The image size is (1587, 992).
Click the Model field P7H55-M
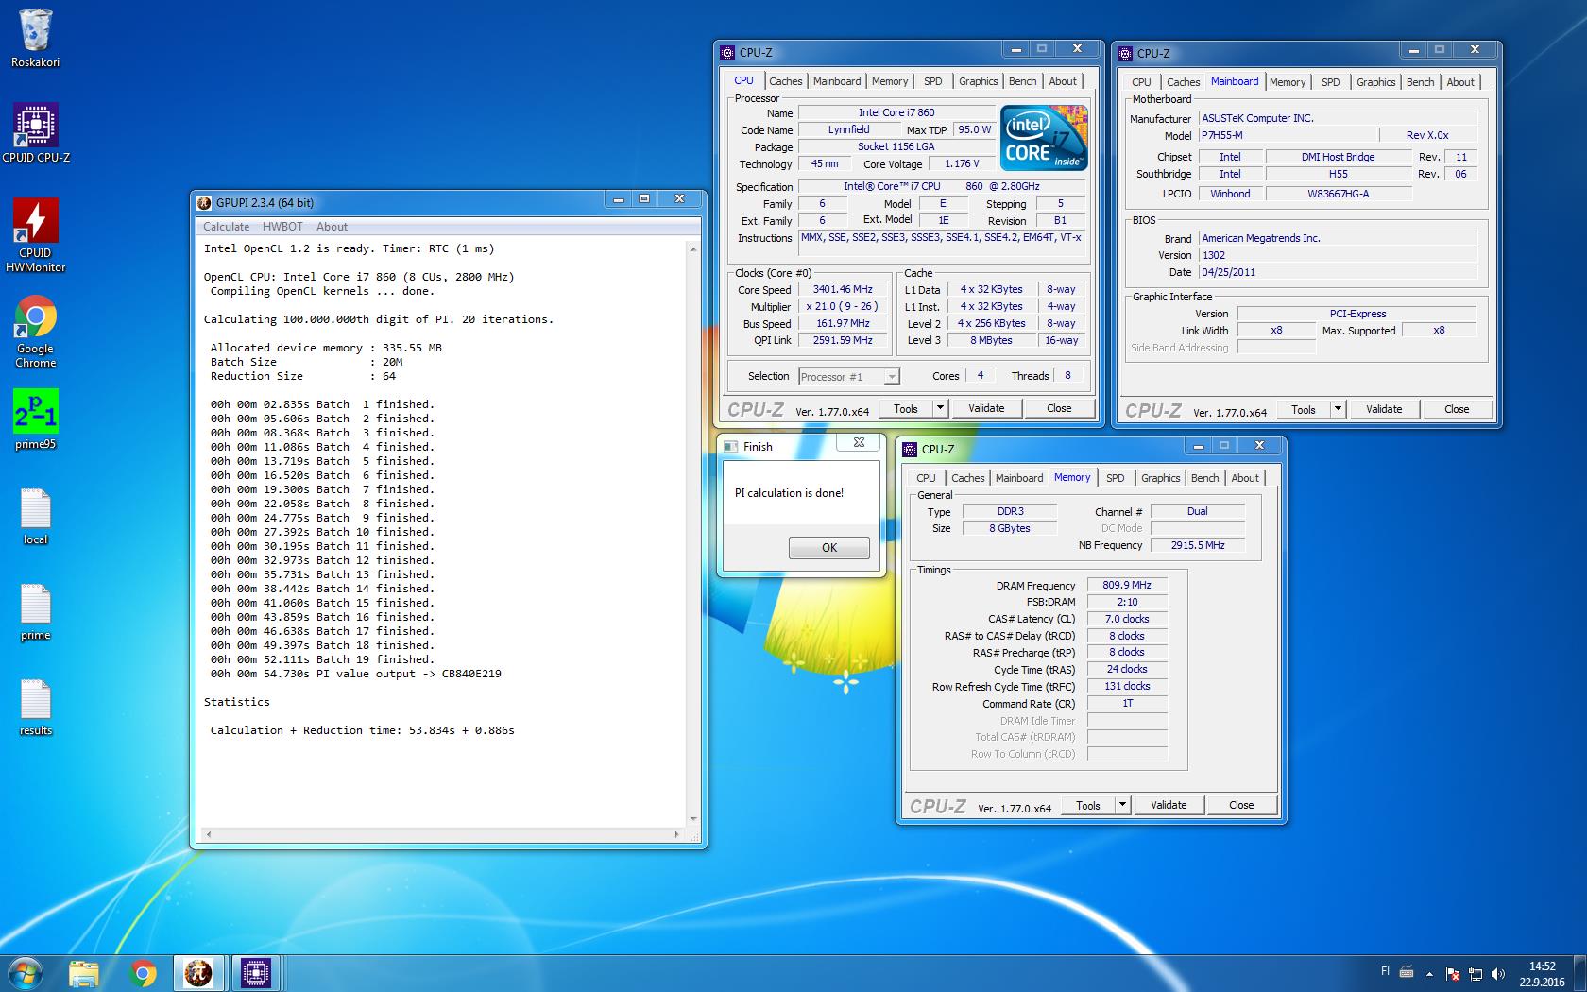pos(1287,136)
